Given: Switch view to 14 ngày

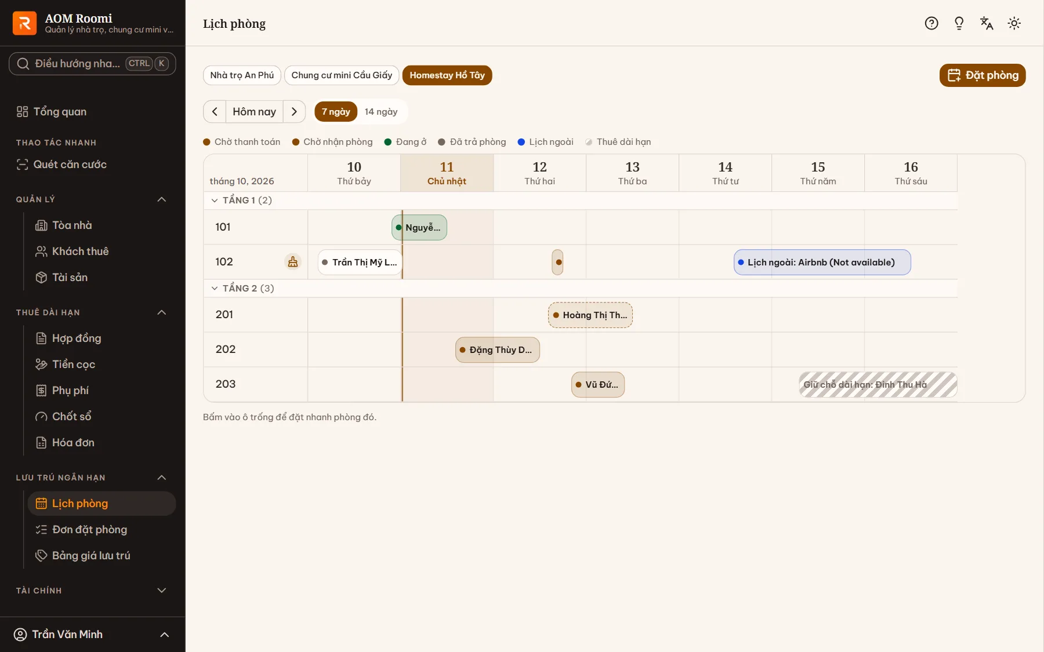Looking at the screenshot, I should coord(381,112).
